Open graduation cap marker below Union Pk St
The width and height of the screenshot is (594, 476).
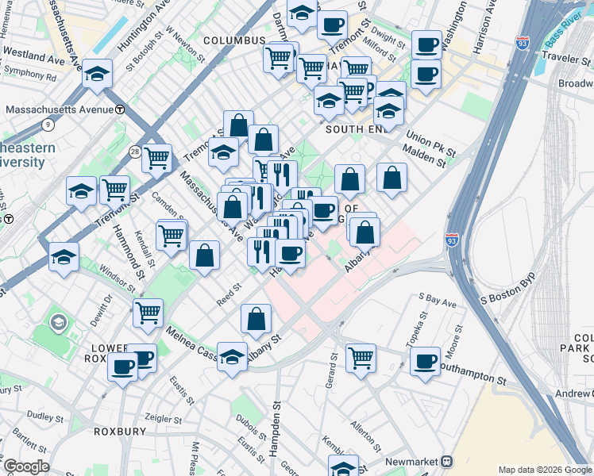tap(388, 112)
